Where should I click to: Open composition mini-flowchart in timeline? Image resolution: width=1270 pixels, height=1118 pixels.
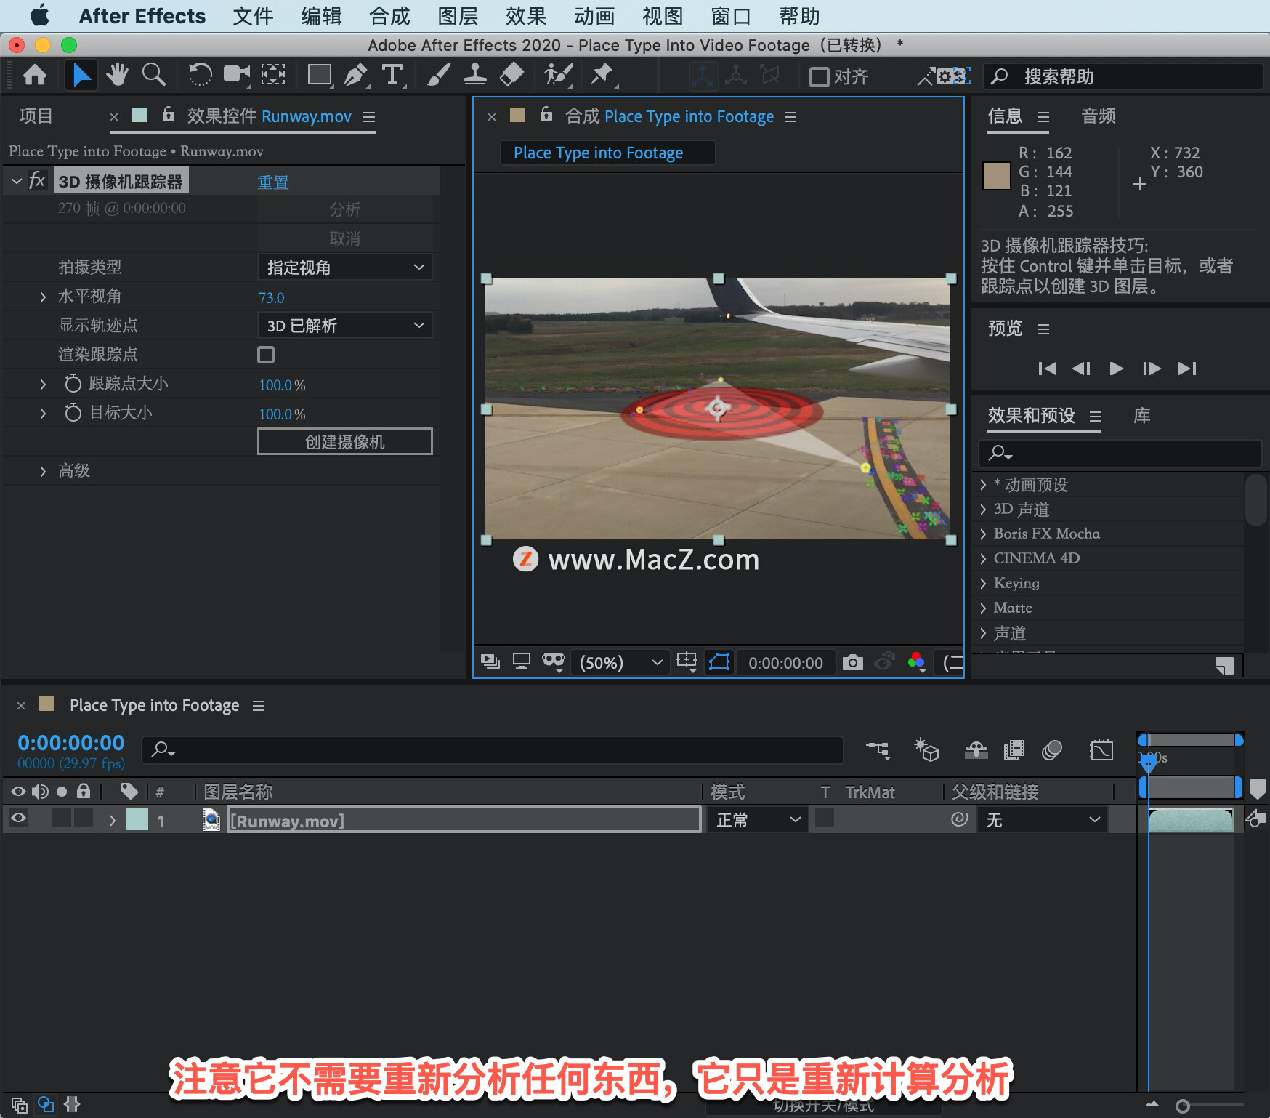(878, 750)
